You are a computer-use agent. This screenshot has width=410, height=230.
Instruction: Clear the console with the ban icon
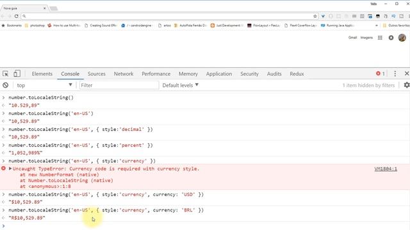(6, 85)
